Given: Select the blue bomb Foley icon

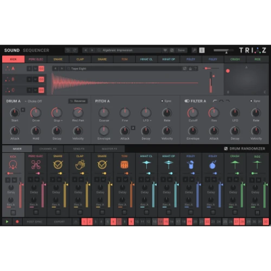Looking at the screenshot, I should coord(213,165).
